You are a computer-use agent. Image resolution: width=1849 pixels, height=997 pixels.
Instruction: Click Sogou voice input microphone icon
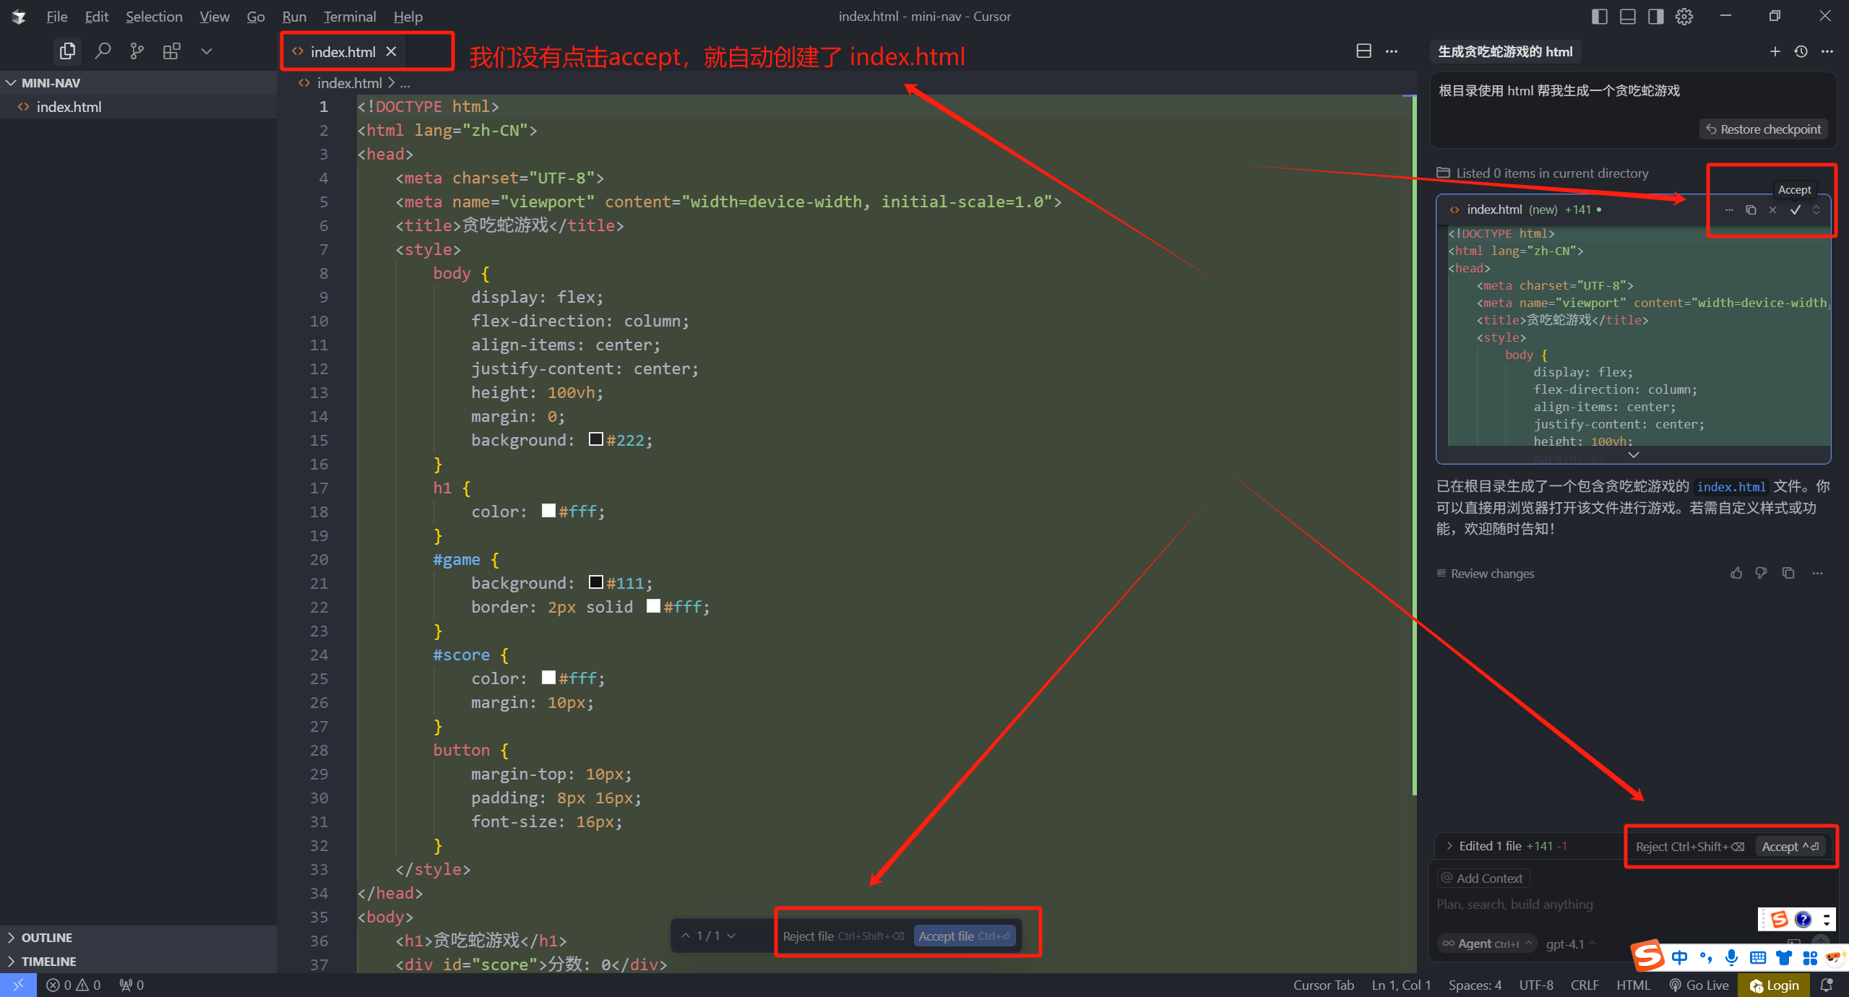click(x=1731, y=958)
